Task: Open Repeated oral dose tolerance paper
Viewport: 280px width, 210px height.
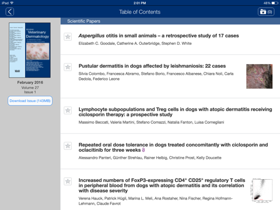Action: click(173, 148)
